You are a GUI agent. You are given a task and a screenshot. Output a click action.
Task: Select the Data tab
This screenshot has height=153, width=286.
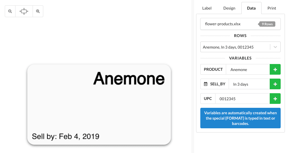251,8
